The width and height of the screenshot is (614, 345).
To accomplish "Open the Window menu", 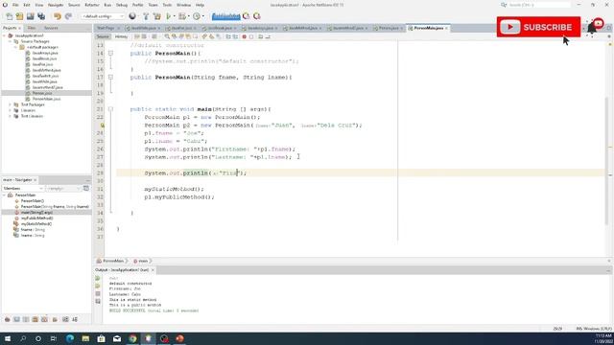I will coord(183,5).
